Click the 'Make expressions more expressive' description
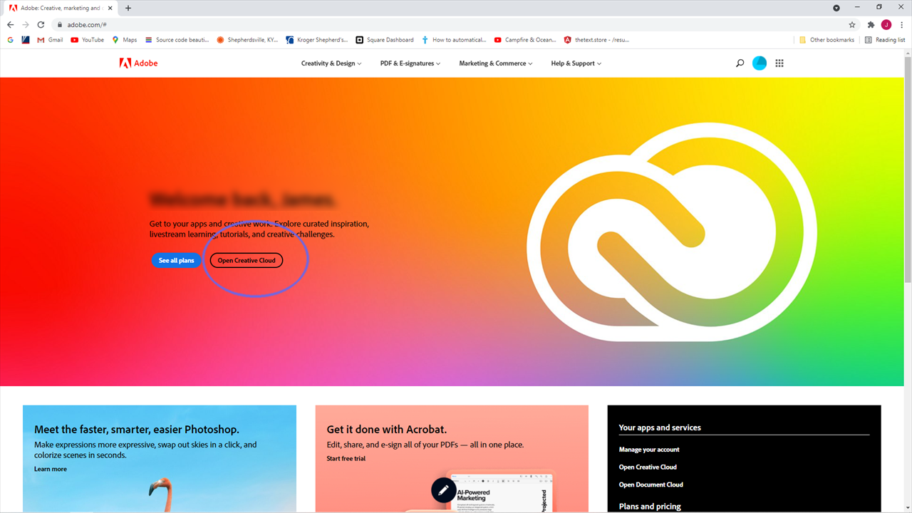 pos(145,450)
